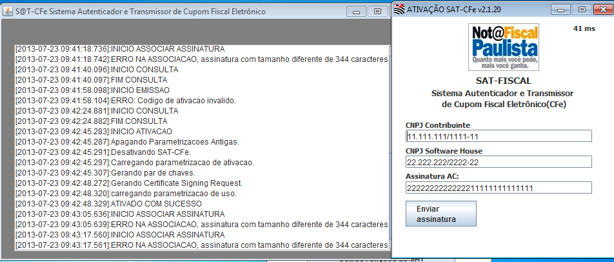Select the 09:43:17.561 ERRO NA ASSOCIACAO log line
Image resolution: width=614 pixels, height=262 pixels.
point(202,245)
